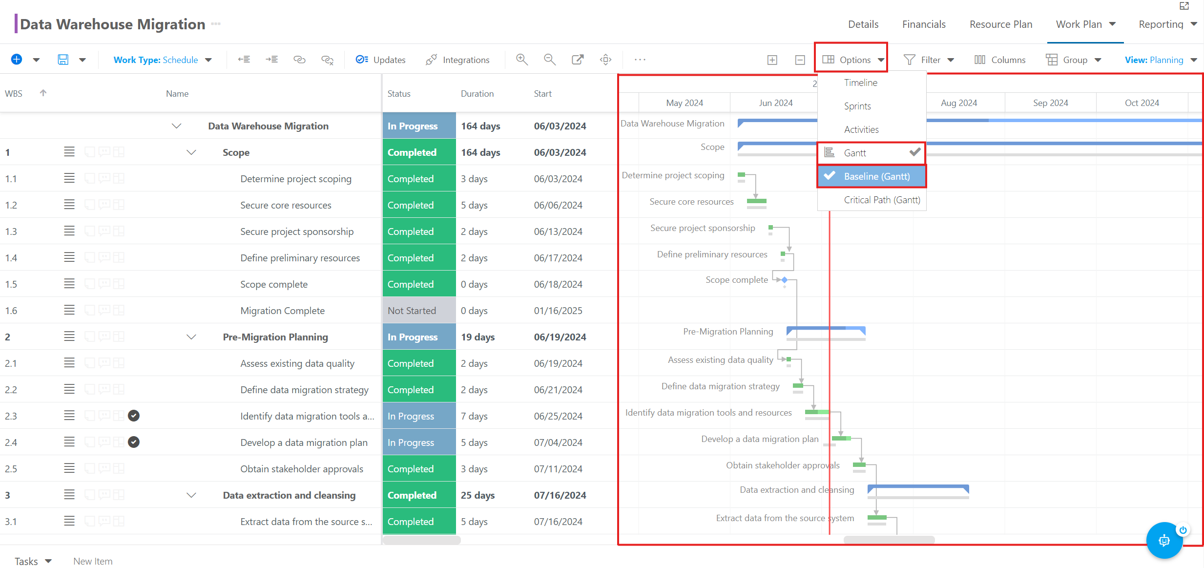Open the more actions ellipsis in toolbar
This screenshot has width=1204, height=568.
click(x=640, y=60)
